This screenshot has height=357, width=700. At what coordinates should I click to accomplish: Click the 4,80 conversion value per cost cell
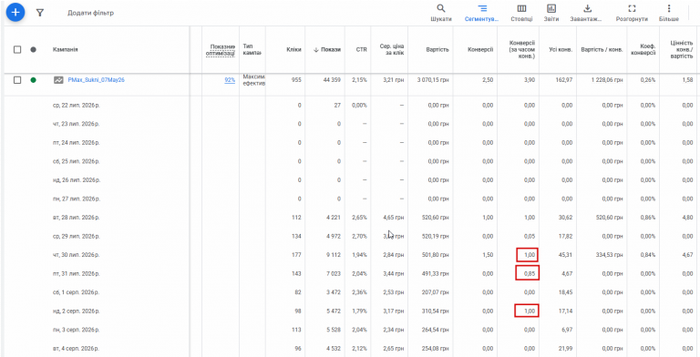(x=687, y=218)
